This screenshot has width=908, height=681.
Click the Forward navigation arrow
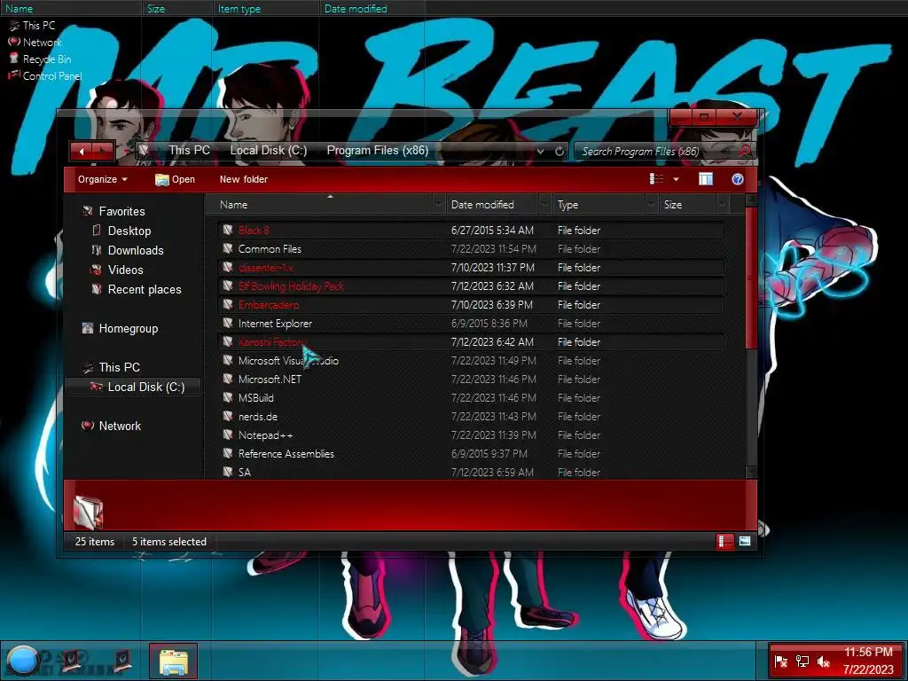103,151
